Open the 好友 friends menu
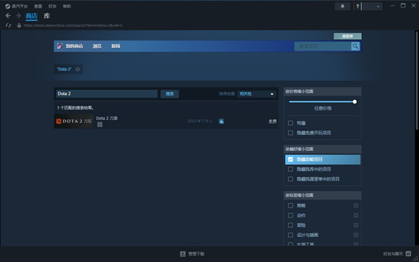 [52, 6]
